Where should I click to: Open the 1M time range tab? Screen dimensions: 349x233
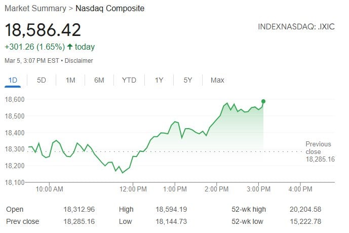coord(70,80)
